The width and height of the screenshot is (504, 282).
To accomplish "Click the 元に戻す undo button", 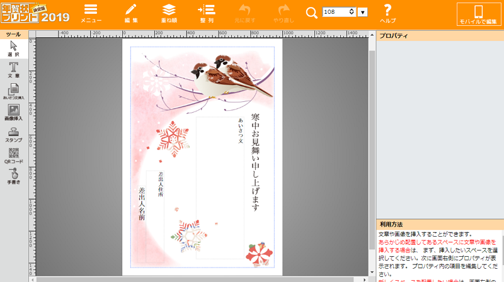I will coord(244,14).
